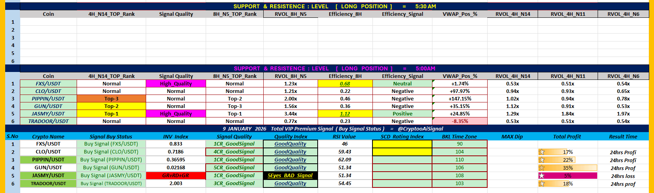Select the SCD Rating Index header

[402, 136]
